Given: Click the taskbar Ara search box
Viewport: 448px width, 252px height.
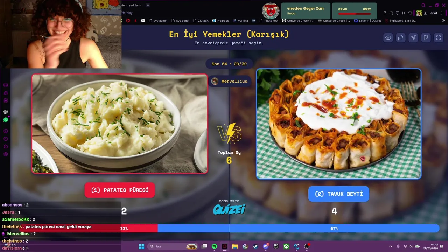Looking at the screenshot, I should [x=172, y=246].
